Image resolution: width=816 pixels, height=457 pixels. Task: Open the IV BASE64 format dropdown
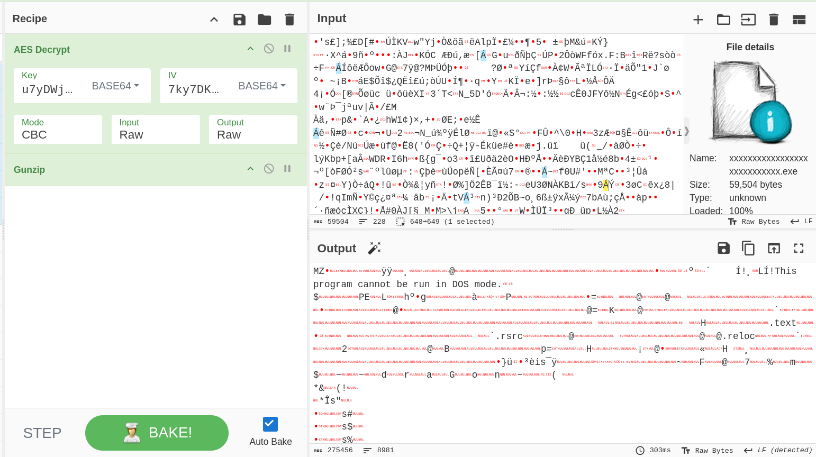click(262, 86)
